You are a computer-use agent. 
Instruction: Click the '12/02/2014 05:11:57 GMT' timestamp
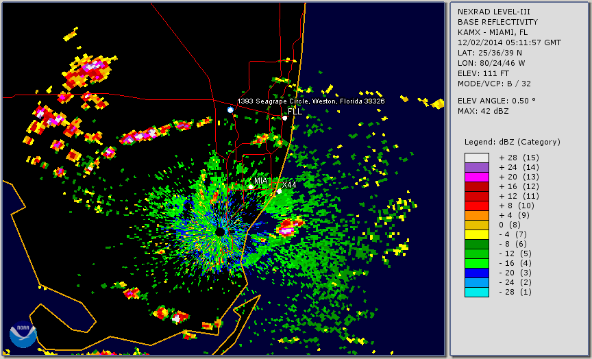pos(509,42)
